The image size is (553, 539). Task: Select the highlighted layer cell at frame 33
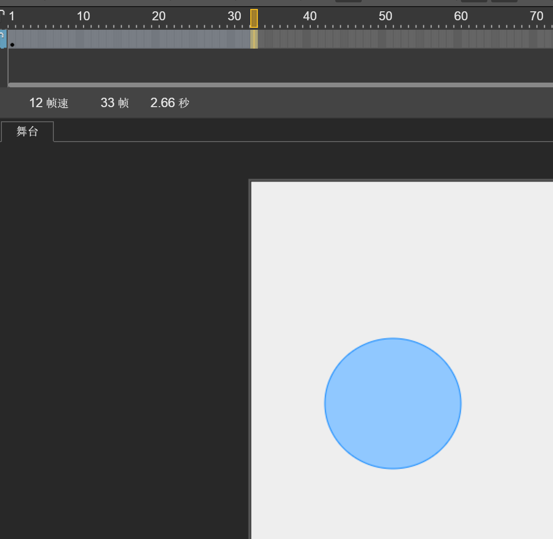(x=254, y=39)
